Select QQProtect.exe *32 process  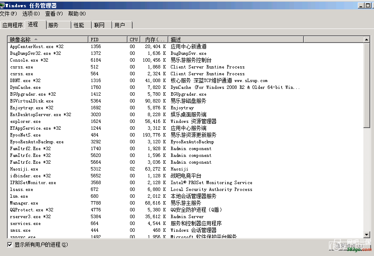pyautogui.click(x=186, y=210)
